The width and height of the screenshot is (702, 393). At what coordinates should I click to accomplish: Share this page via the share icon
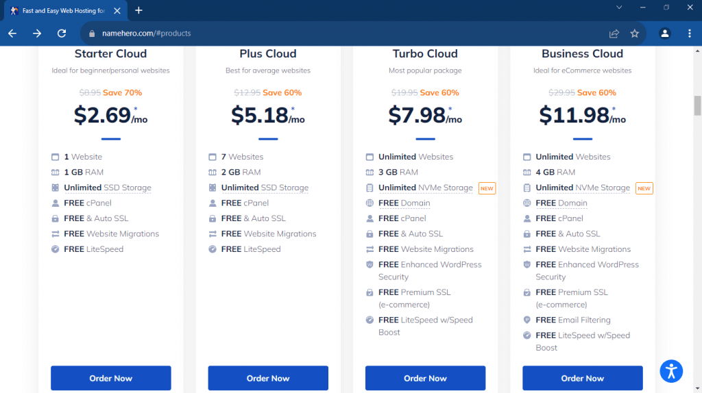pyautogui.click(x=614, y=34)
